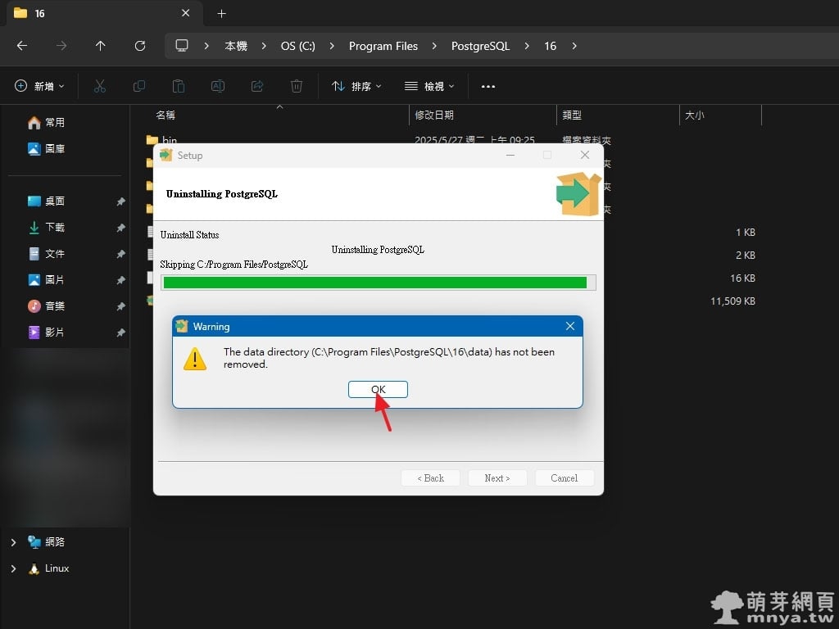Click the rename icon in toolbar
Screen dimensions: 839x629
click(218, 86)
